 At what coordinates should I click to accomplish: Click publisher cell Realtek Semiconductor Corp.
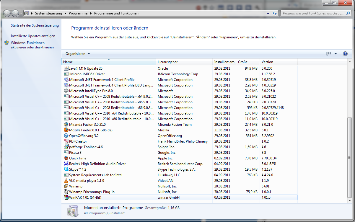tap(180, 164)
